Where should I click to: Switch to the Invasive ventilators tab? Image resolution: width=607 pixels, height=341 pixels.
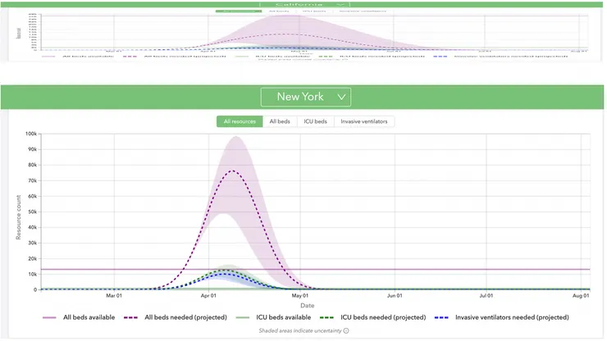[x=364, y=121]
